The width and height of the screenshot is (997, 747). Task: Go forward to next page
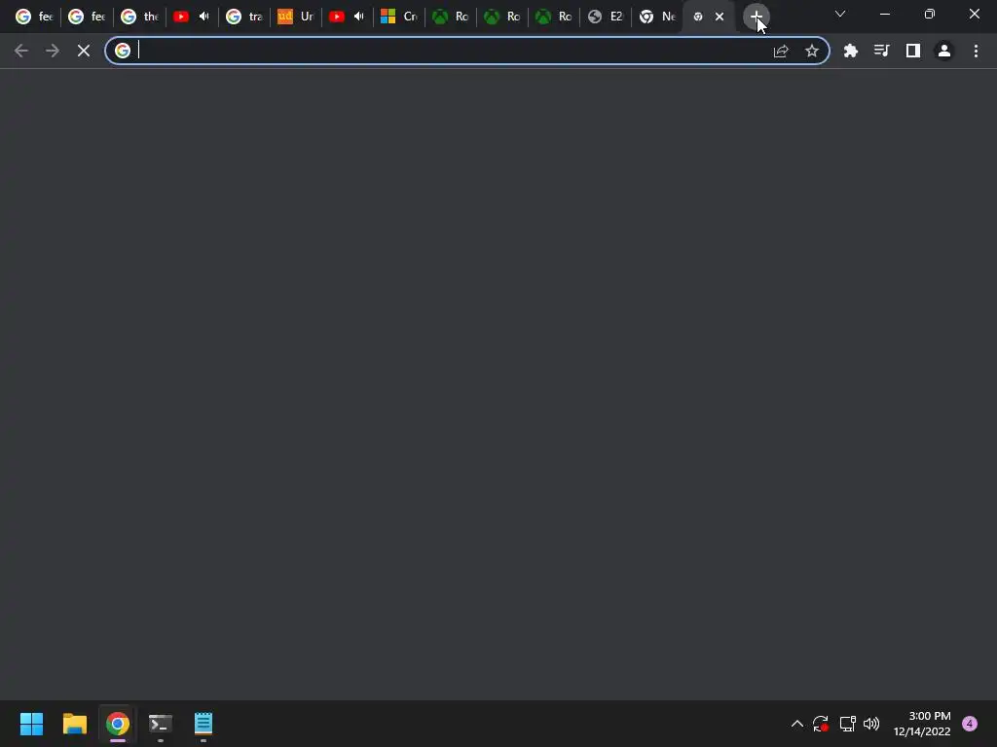pos(53,51)
